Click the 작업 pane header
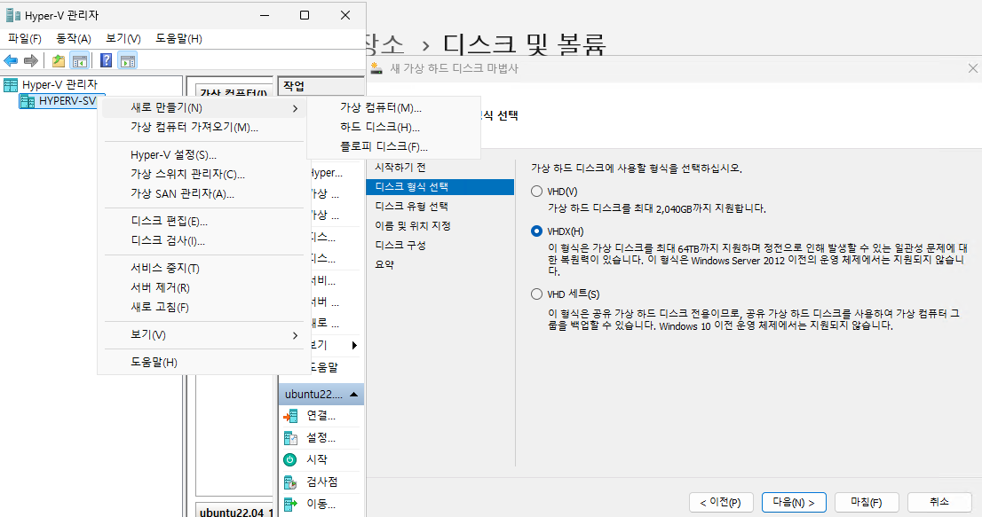The image size is (982, 517). click(x=321, y=86)
